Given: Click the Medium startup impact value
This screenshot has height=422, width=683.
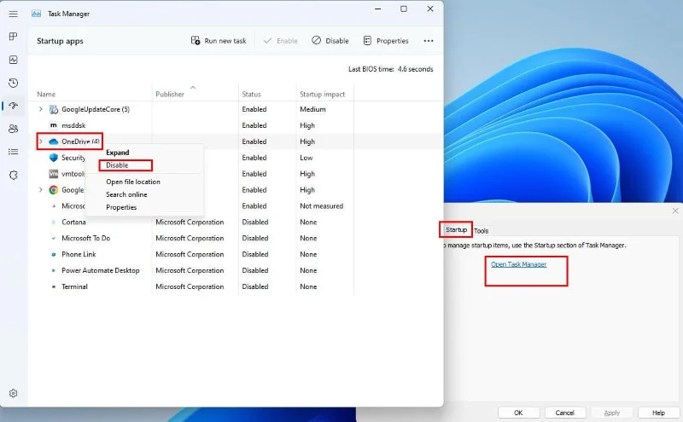Looking at the screenshot, I should tap(312, 109).
